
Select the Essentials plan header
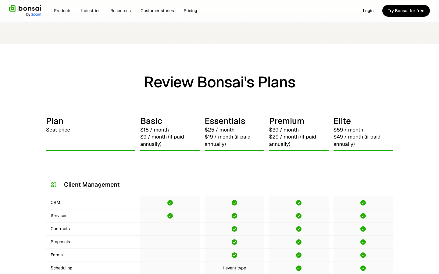pyautogui.click(x=225, y=121)
